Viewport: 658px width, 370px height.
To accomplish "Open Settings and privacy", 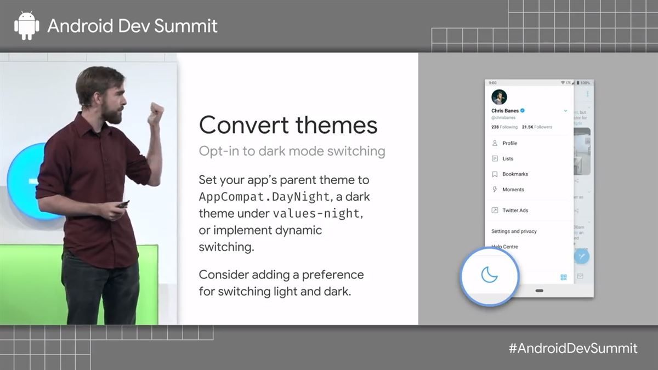I will pos(514,231).
